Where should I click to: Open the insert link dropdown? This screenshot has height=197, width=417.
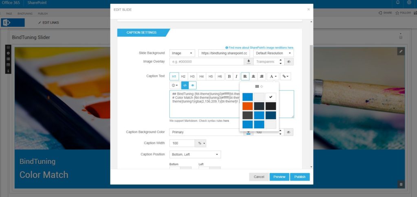pyautogui.click(x=285, y=77)
